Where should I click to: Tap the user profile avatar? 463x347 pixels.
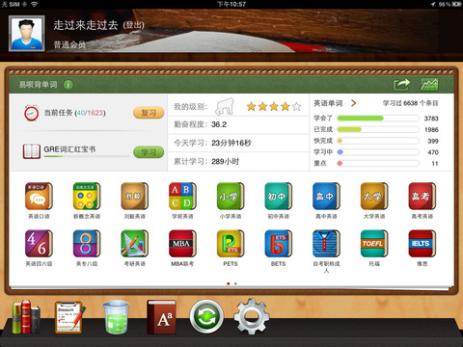pos(26,34)
